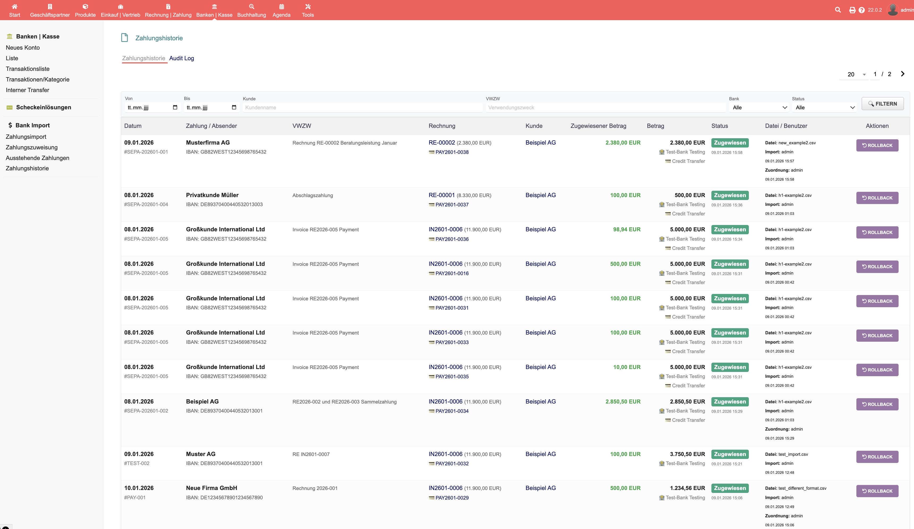
Task: Open the help question mark icon
Action: [x=861, y=10]
